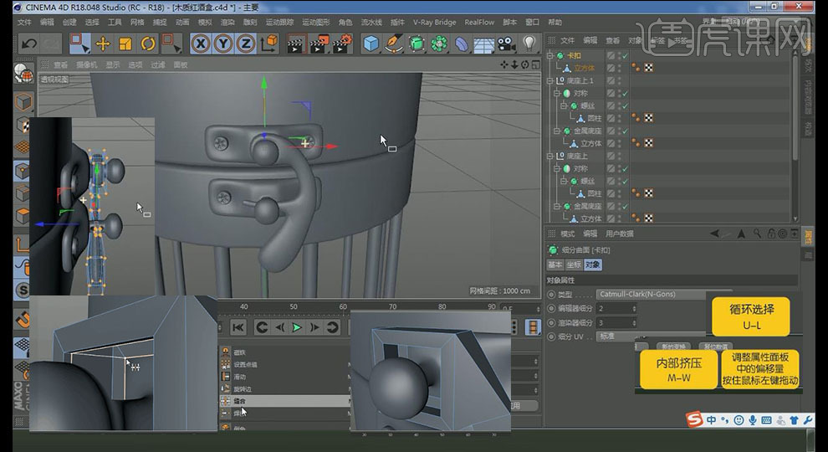
Task: Select the Live Selection tool
Action: pyautogui.click(x=79, y=44)
